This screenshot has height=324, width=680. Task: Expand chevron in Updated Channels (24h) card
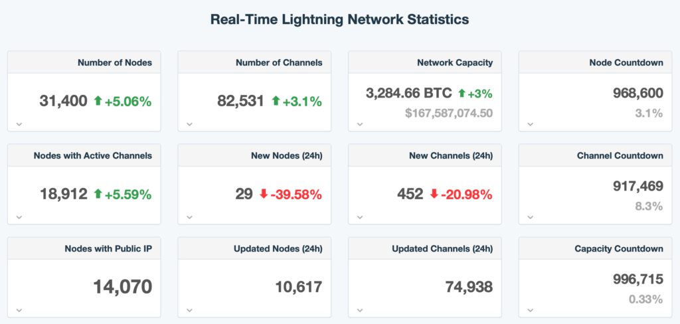click(x=360, y=310)
